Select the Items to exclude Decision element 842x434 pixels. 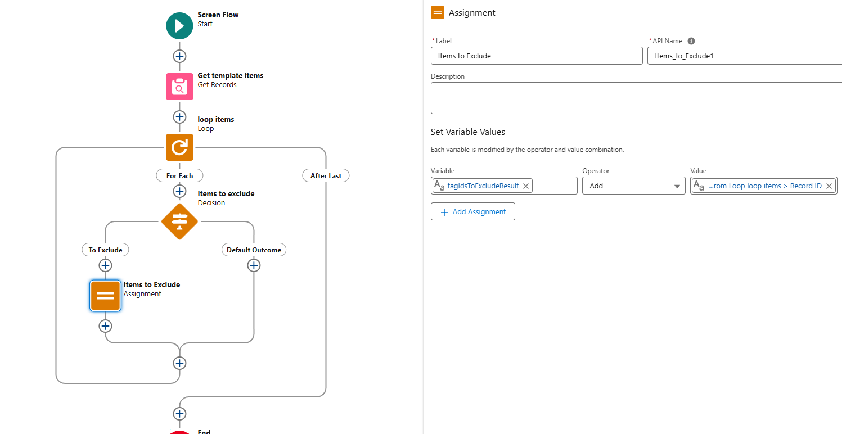(179, 221)
